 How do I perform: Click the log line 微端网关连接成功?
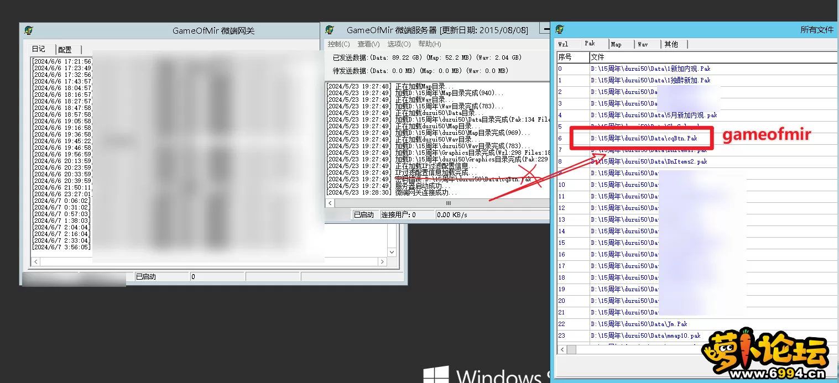(x=392, y=192)
